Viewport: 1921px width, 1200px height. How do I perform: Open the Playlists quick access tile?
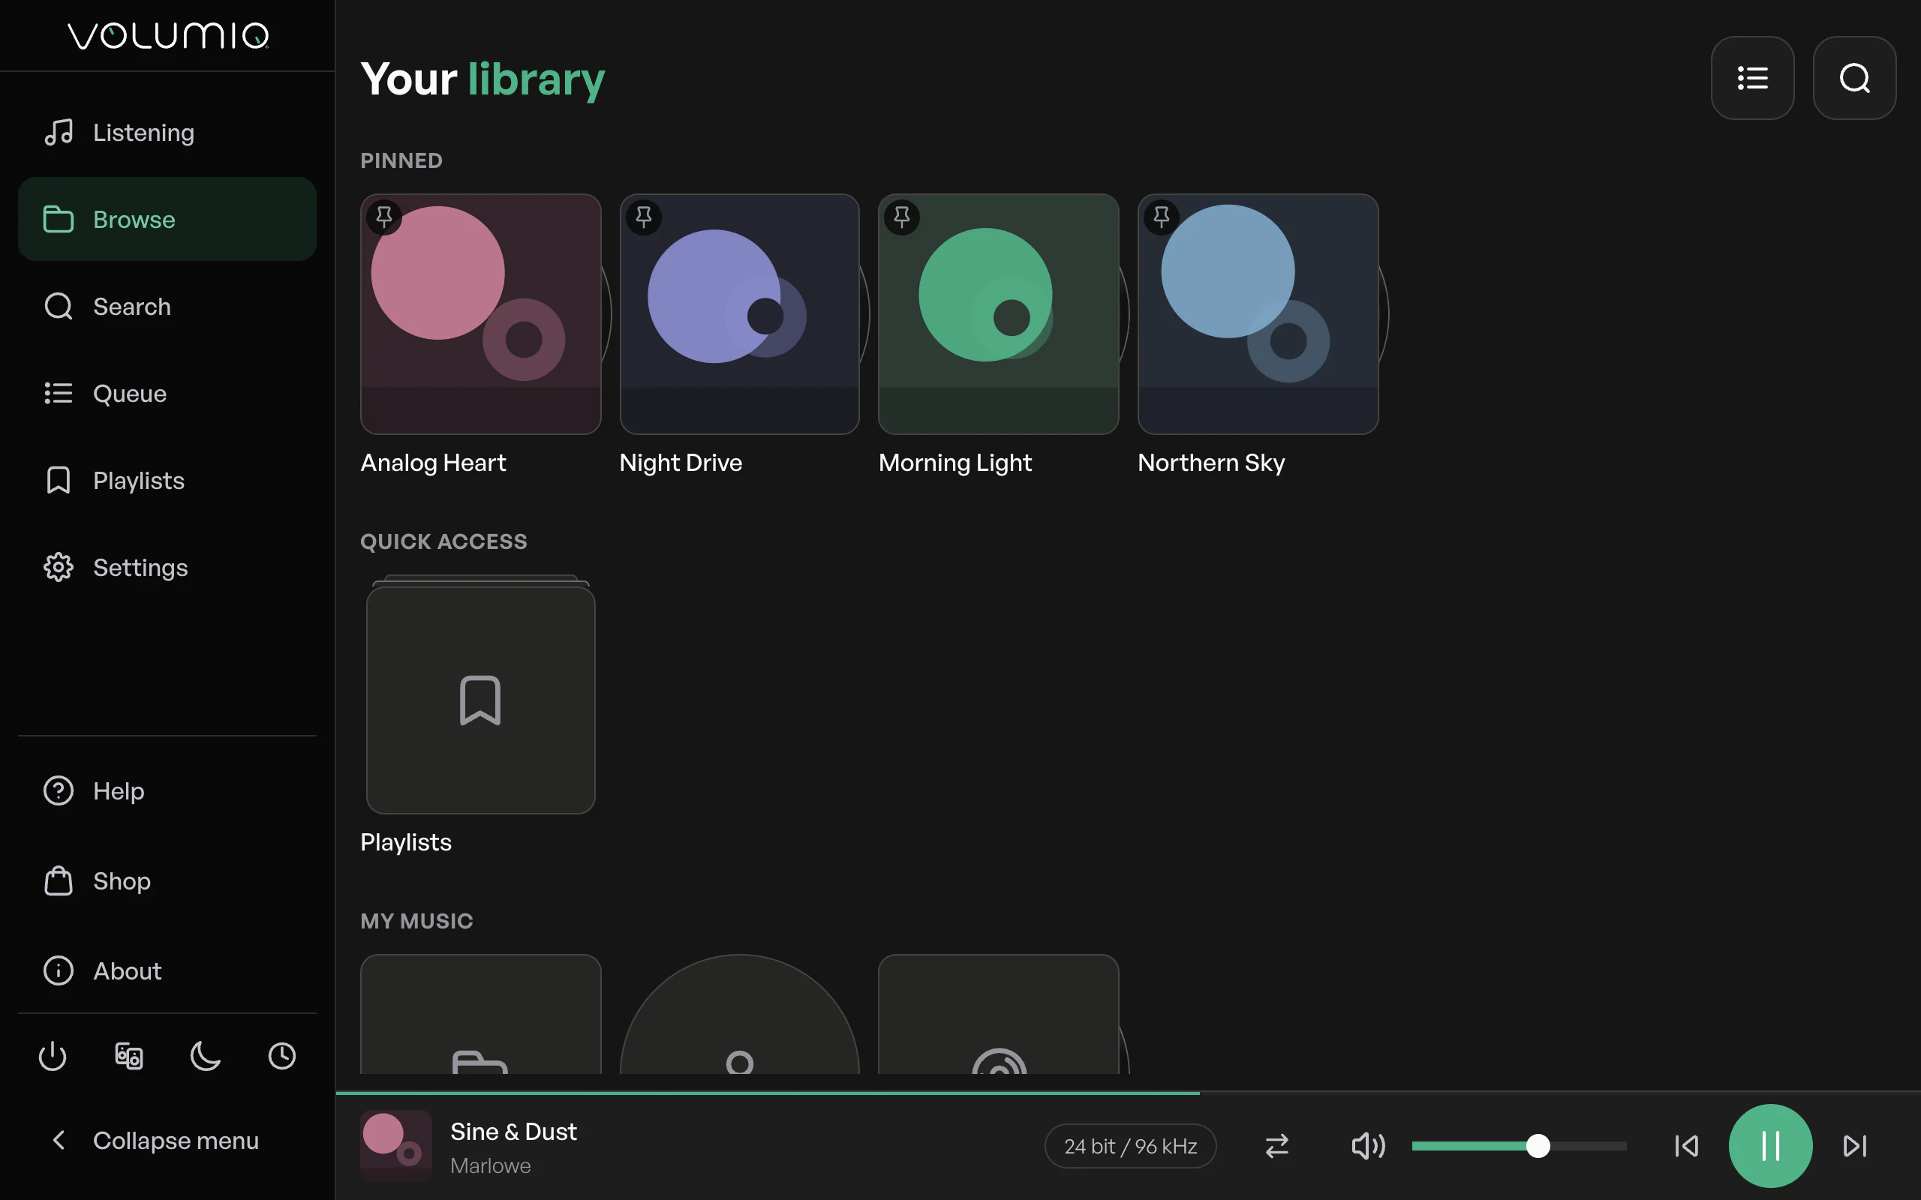tap(480, 700)
